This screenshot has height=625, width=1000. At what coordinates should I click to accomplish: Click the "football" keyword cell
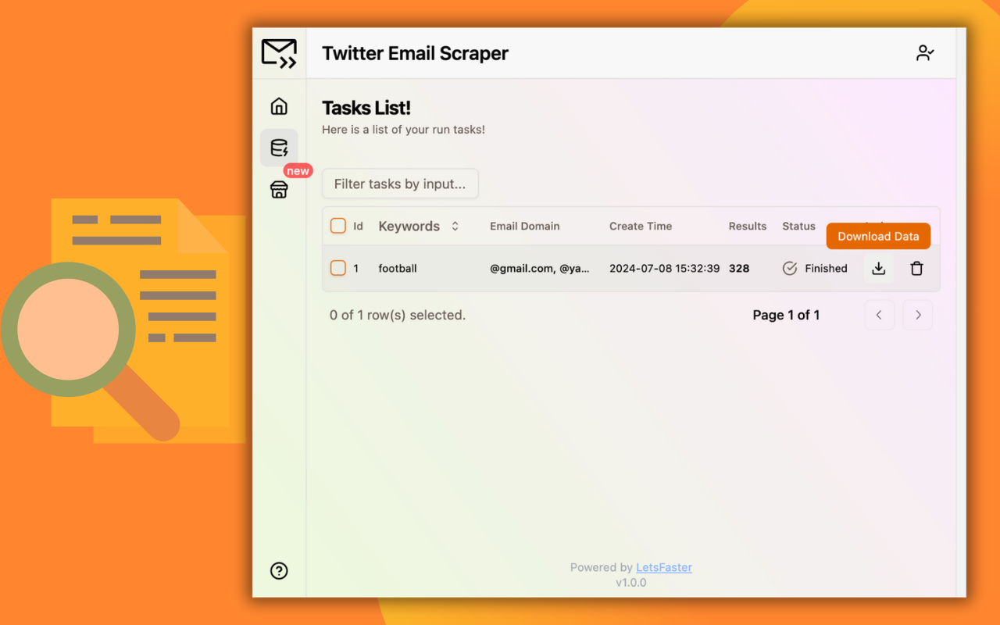pos(398,268)
